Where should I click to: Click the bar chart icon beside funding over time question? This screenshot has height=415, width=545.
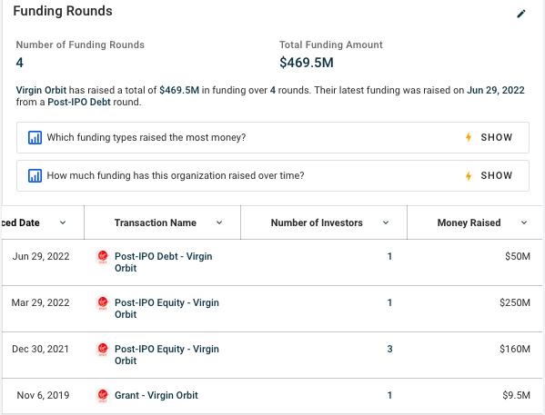[35, 175]
